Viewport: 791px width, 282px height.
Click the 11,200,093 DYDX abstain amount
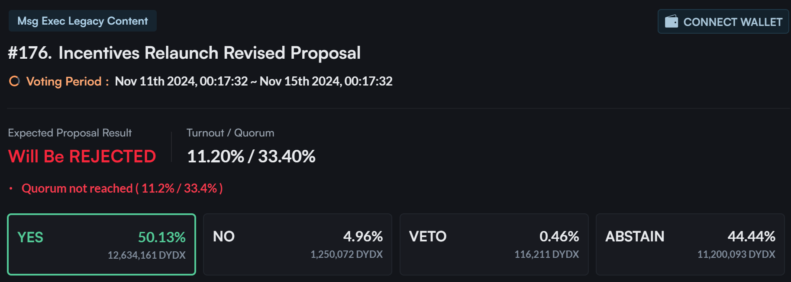click(736, 254)
